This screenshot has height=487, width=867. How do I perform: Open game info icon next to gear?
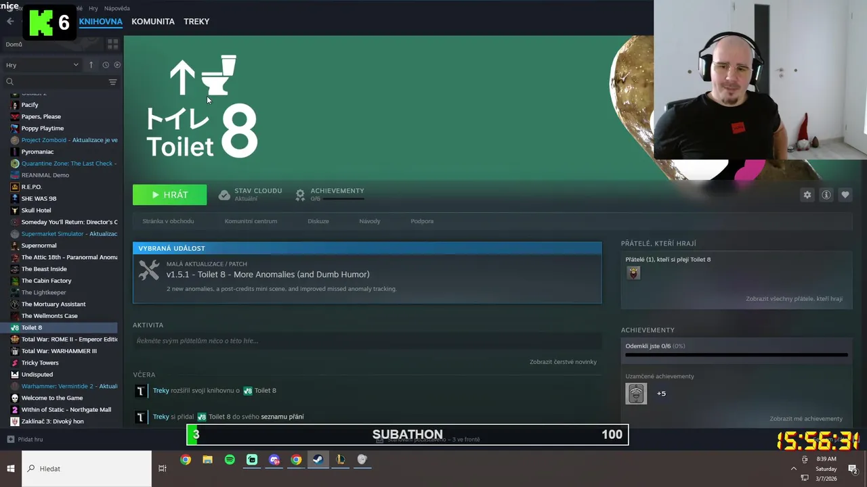coord(826,195)
